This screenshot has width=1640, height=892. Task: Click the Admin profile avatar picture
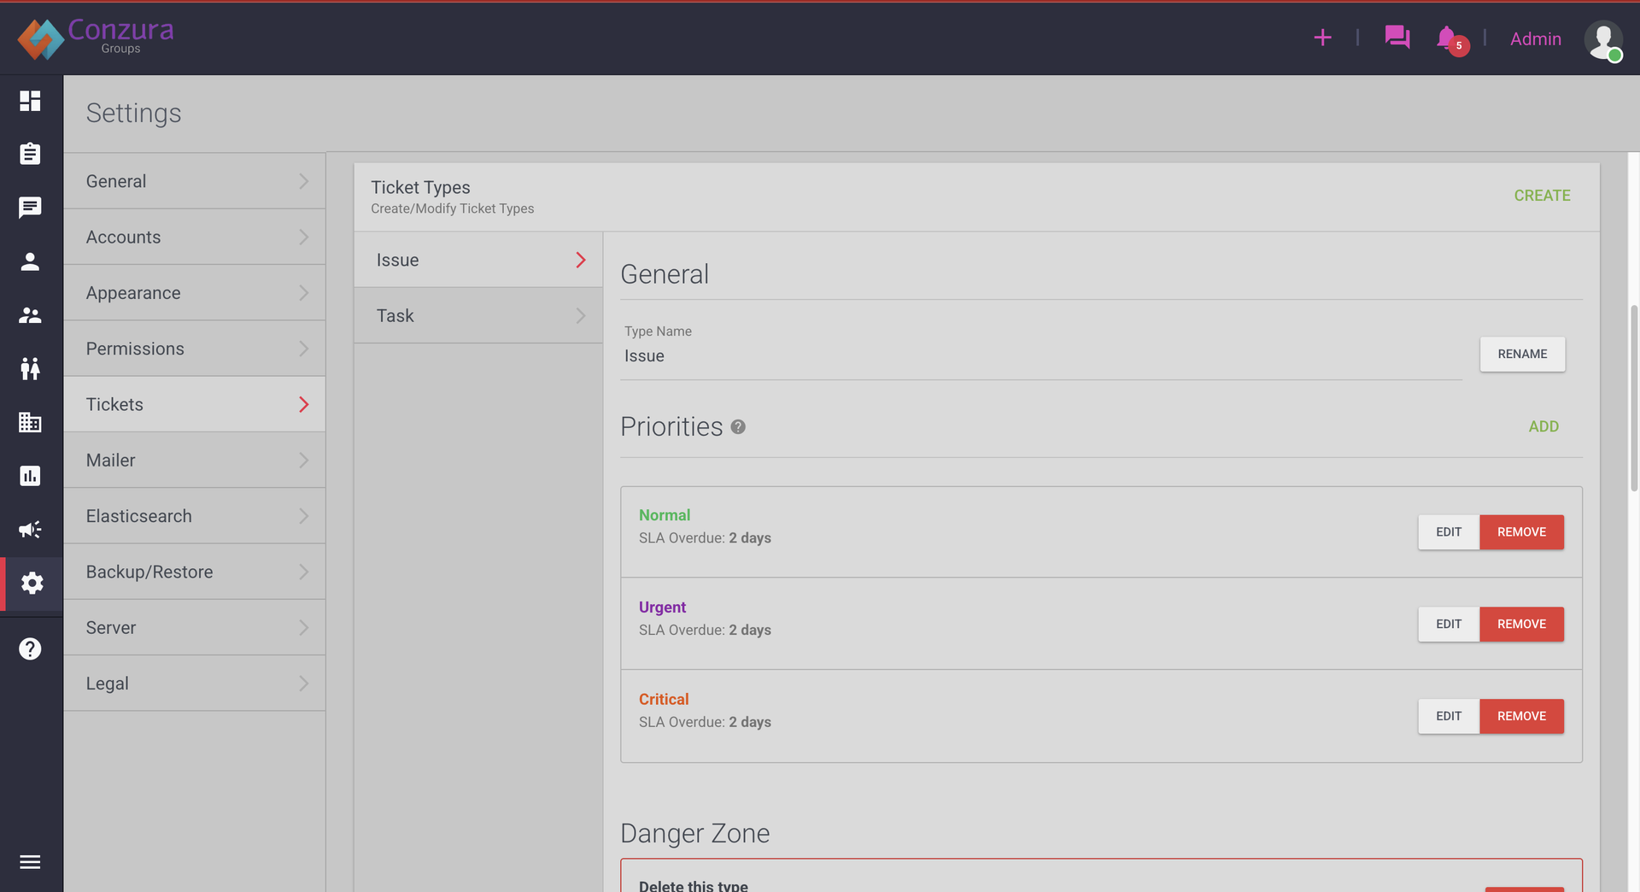(x=1604, y=40)
